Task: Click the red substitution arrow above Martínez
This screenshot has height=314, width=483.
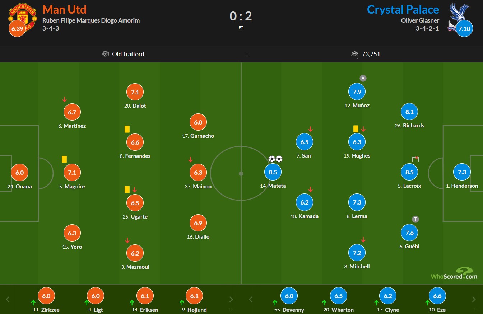Action: point(65,99)
